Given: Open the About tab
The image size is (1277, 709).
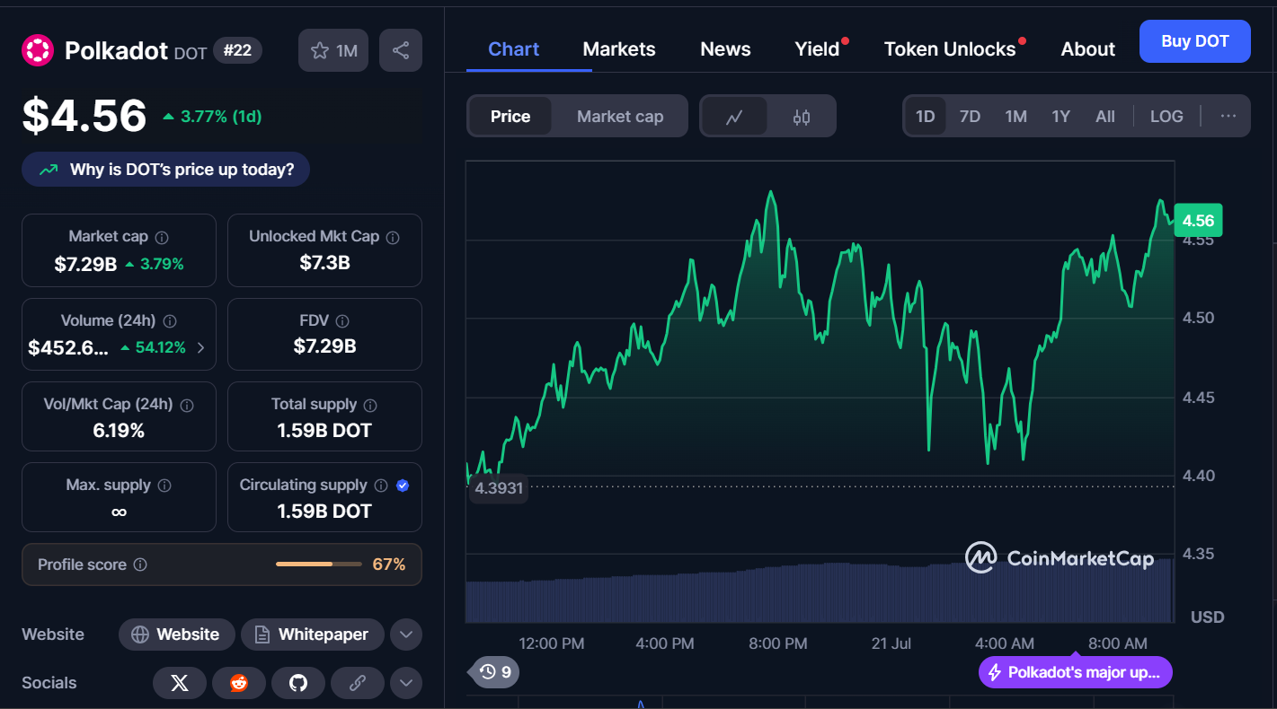Looking at the screenshot, I should (1087, 49).
